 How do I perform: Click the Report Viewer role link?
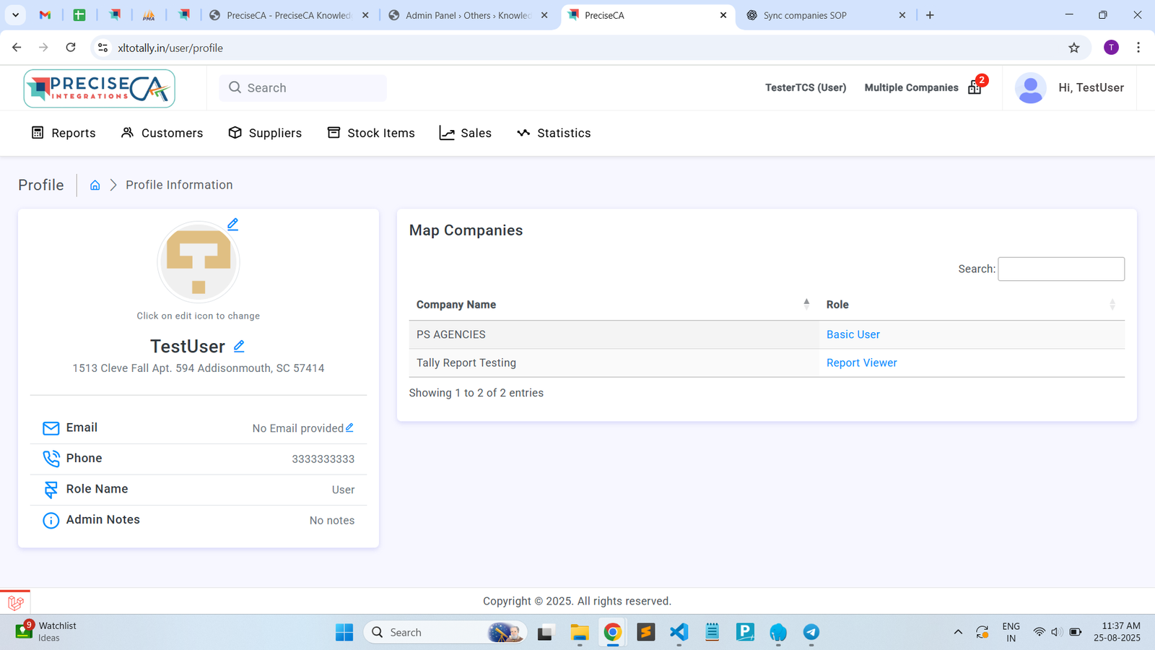pyautogui.click(x=861, y=363)
